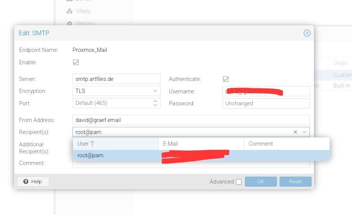Clear the Recipient(s) field with X
352x215 pixels.
(x=295, y=132)
